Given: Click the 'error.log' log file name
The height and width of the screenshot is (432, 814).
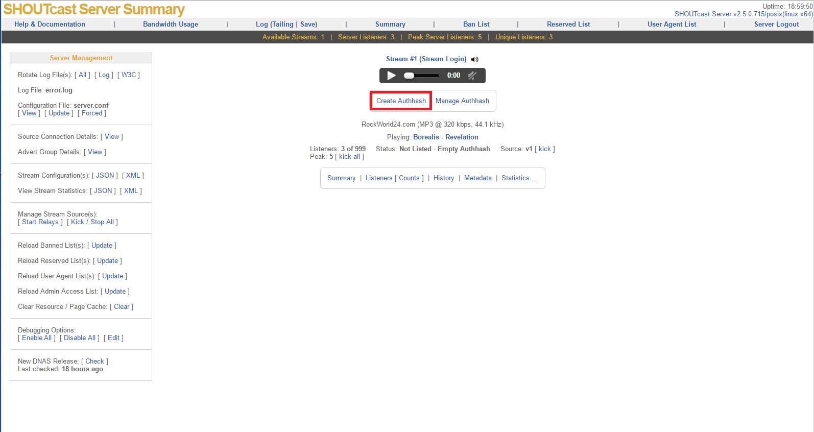Looking at the screenshot, I should 59,90.
